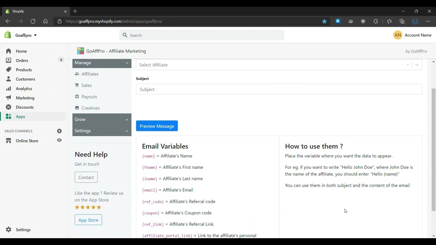Open the Sales link in Manage

click(87, 85)
